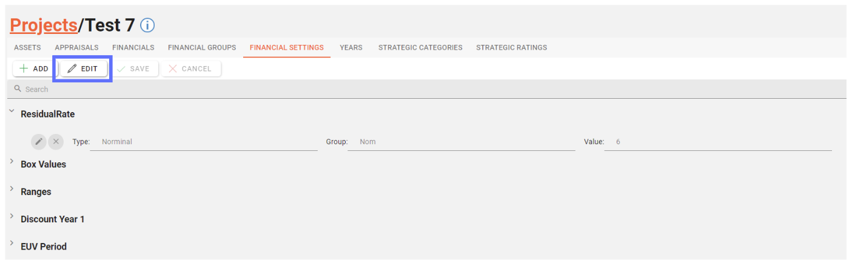Click the Value field showing 6
Viewport: 852px width, 266px height.
pyautogui.click(x=718, y=142)
